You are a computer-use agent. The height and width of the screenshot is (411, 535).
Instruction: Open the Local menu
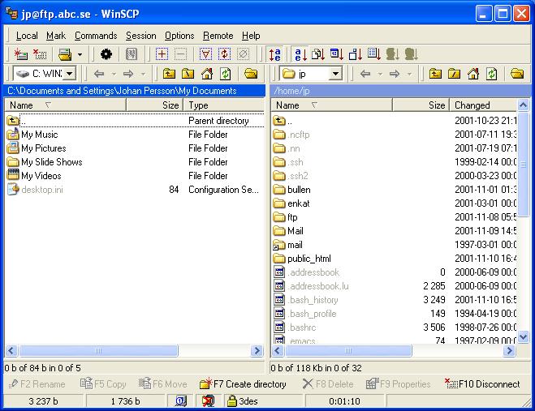tap(27, 36)
